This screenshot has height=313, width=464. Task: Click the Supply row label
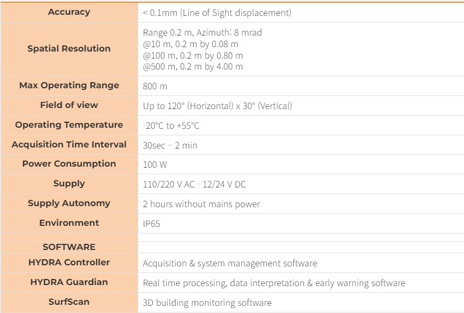click(69, 184)
